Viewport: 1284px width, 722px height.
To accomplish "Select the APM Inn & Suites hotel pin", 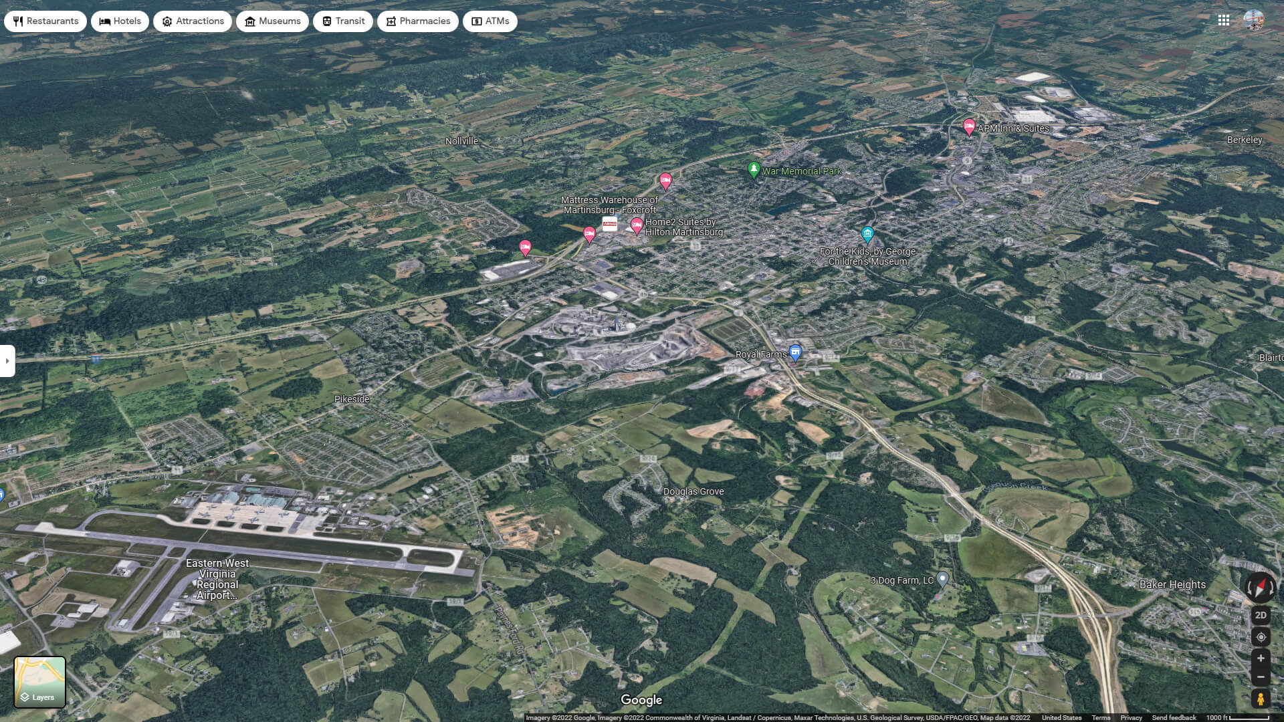I will point(968,126).
